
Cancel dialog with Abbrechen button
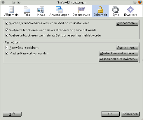click(x=130, y=114)
